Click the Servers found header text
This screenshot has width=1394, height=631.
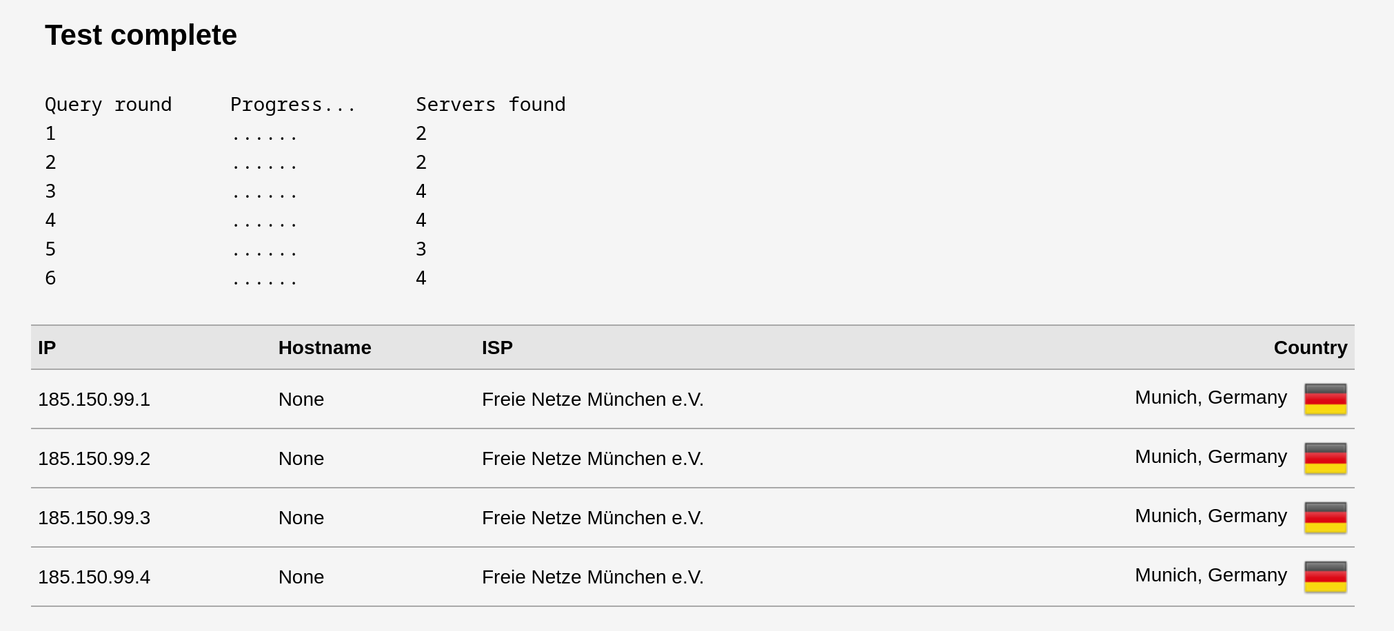point(490,105)
